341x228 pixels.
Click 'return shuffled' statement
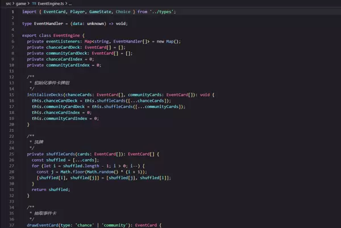51,189
